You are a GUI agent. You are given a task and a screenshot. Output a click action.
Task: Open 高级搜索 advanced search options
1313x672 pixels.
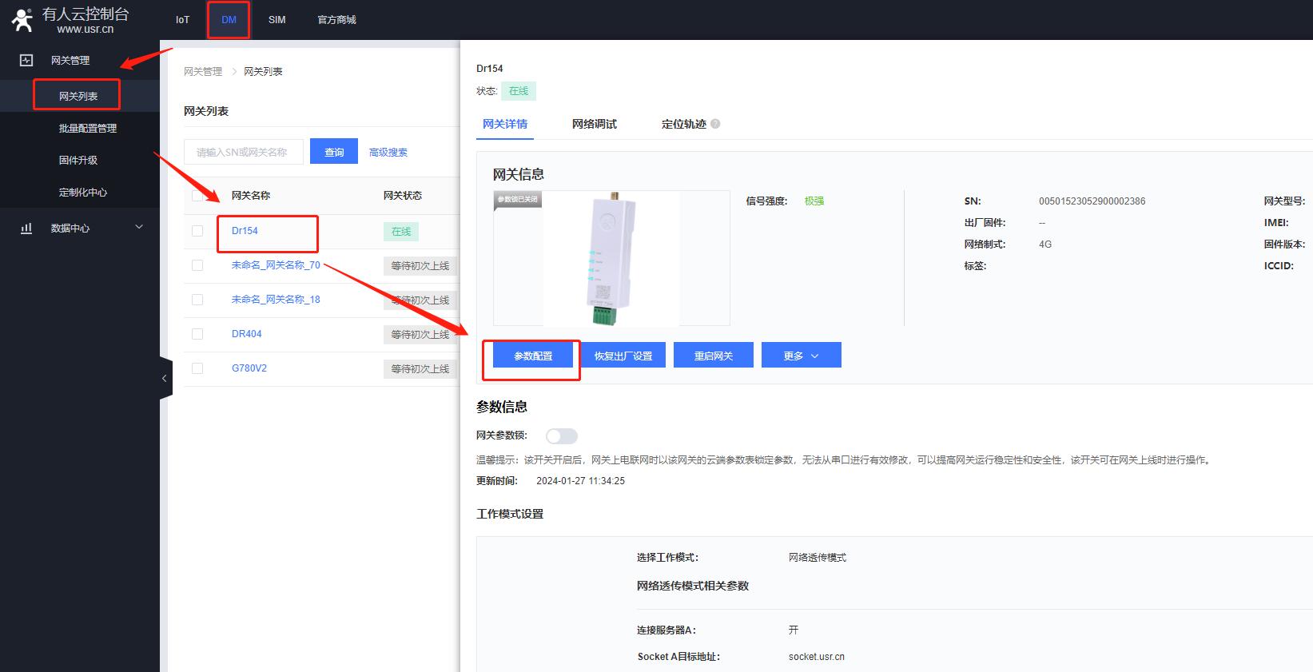(388, 153)
